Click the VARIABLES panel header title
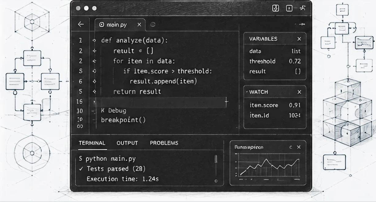This screenshot has height=202, width=376. pos(263,39)
